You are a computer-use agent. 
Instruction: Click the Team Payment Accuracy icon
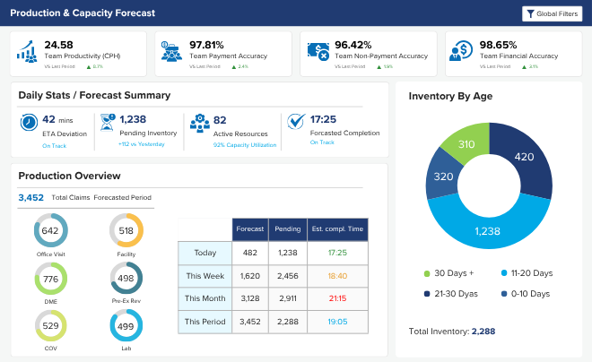pyautogui.click(x=171, y=51)
